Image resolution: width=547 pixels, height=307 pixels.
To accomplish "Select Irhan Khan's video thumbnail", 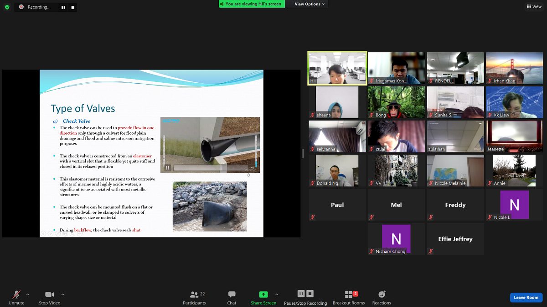I will [x=514, y=68].
